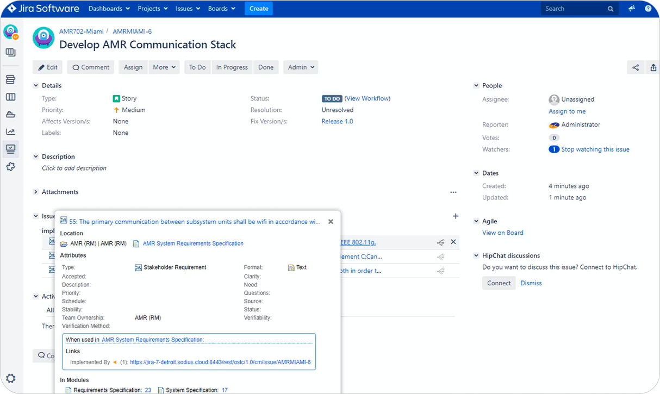Collapse the Description section

tap(36, 157)
